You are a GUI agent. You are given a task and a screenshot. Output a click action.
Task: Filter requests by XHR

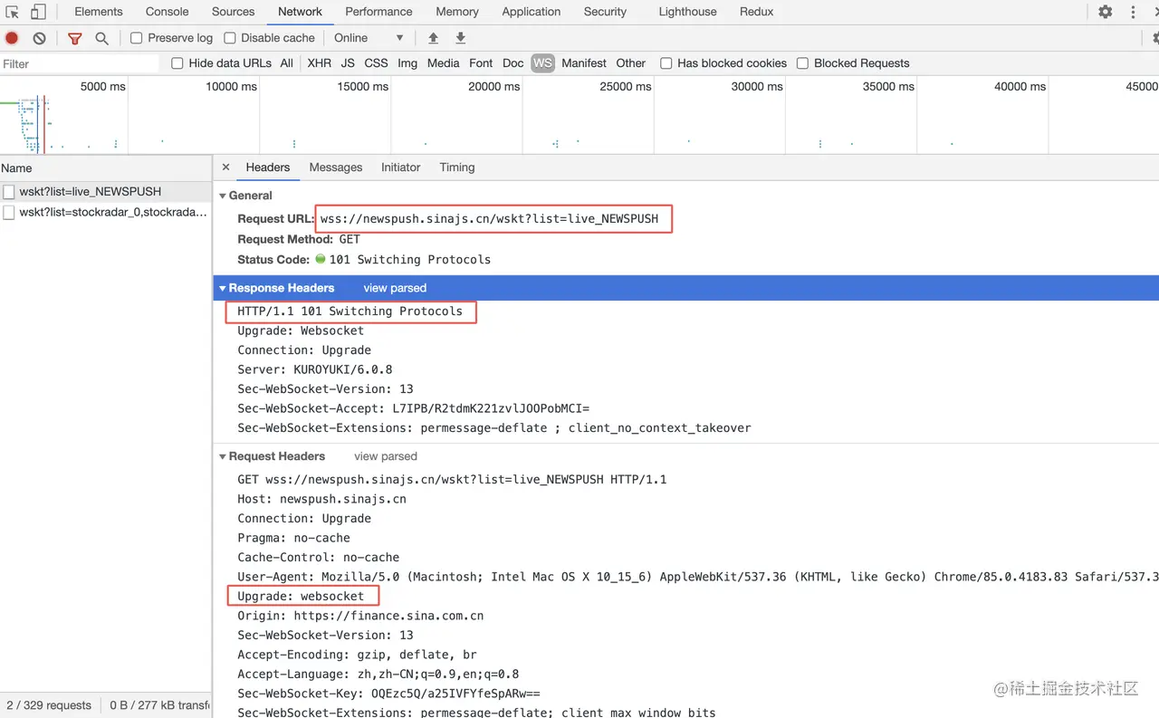[319, 63]
